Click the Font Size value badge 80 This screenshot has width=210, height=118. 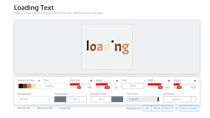coord(79,87)
